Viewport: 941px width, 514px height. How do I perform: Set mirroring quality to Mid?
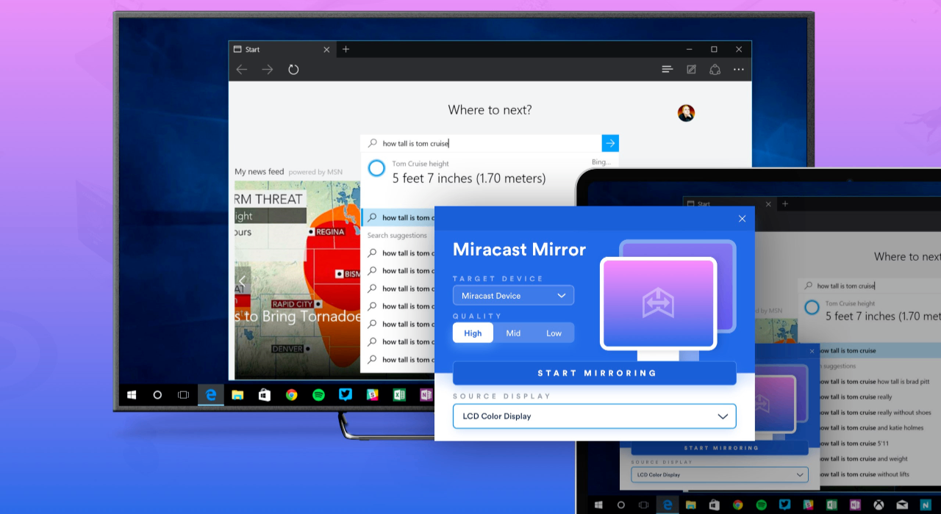tap(513, 333)
